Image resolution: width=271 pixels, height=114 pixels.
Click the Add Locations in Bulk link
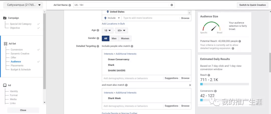click(x=113, y=24)
